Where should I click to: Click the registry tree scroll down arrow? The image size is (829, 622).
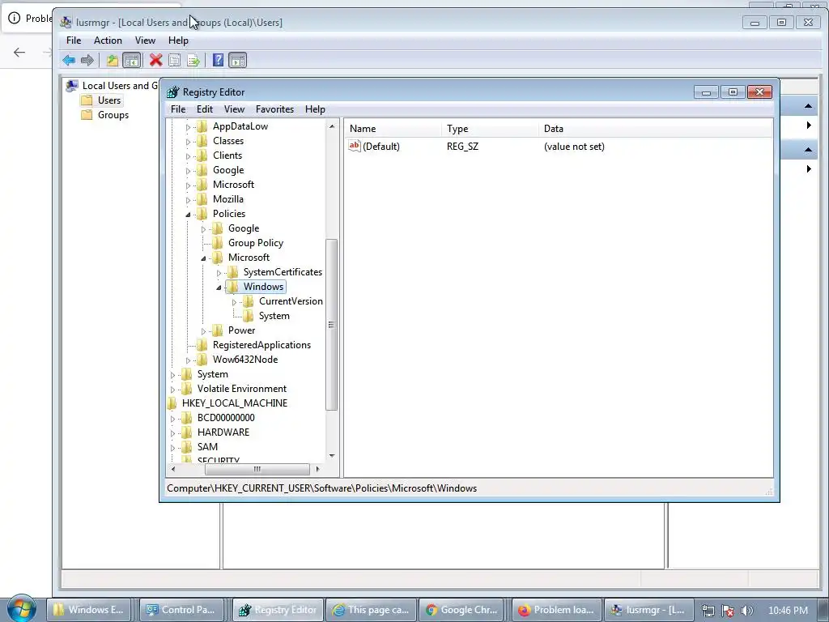click(x=331, y=455)
